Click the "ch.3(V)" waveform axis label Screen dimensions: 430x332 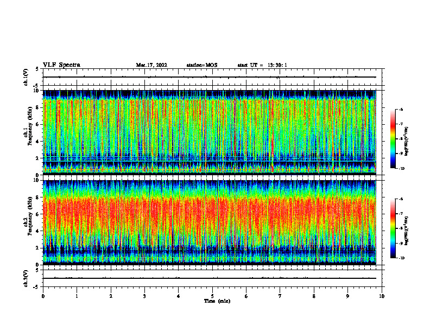click(26, 278)
